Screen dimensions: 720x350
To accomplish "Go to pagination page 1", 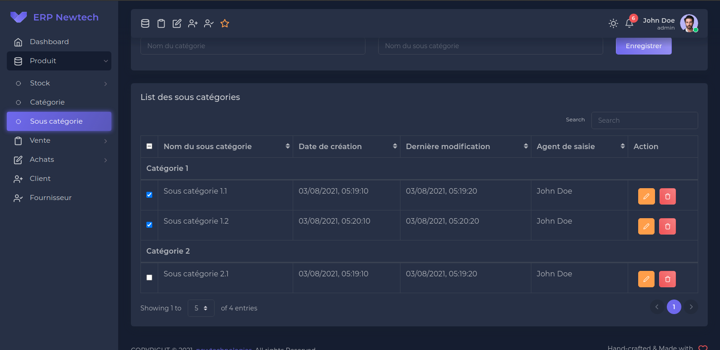I will click(674, 307).
